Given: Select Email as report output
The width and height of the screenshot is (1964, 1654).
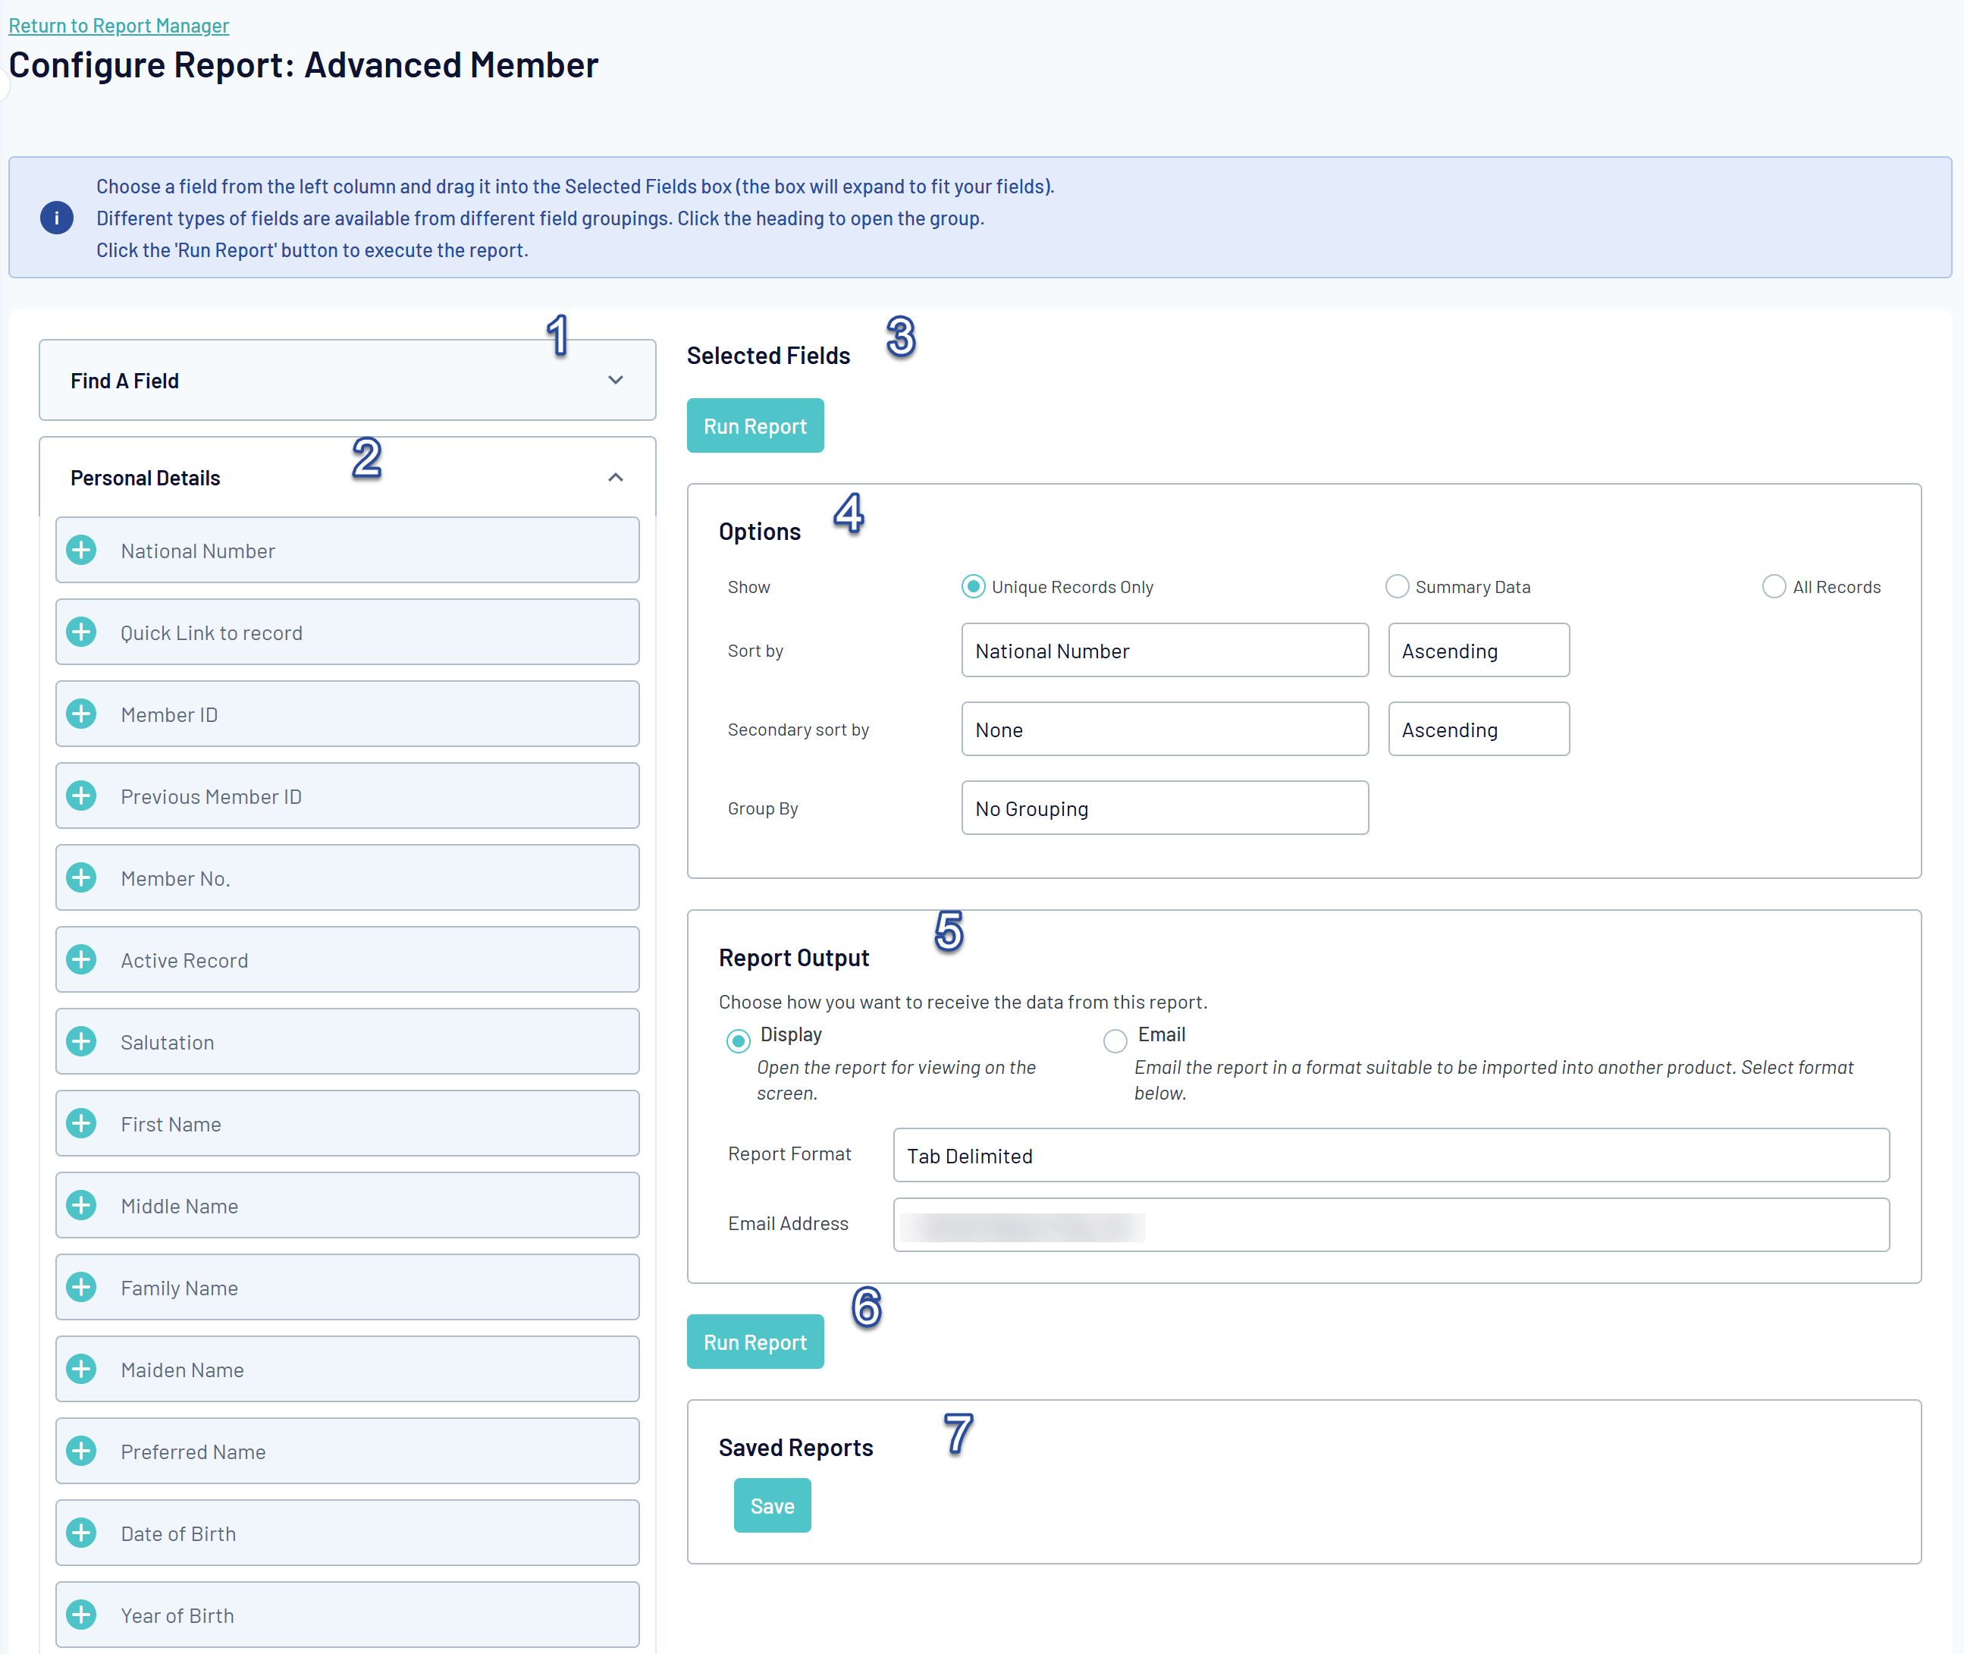Looking at the screenshot, I should [1115, 1040].
